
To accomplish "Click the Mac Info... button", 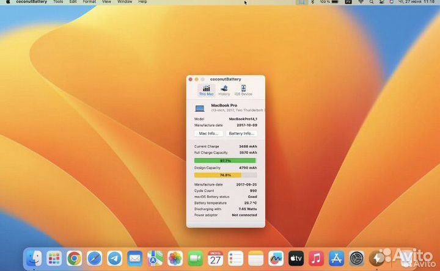I will (x=208, y=134).
